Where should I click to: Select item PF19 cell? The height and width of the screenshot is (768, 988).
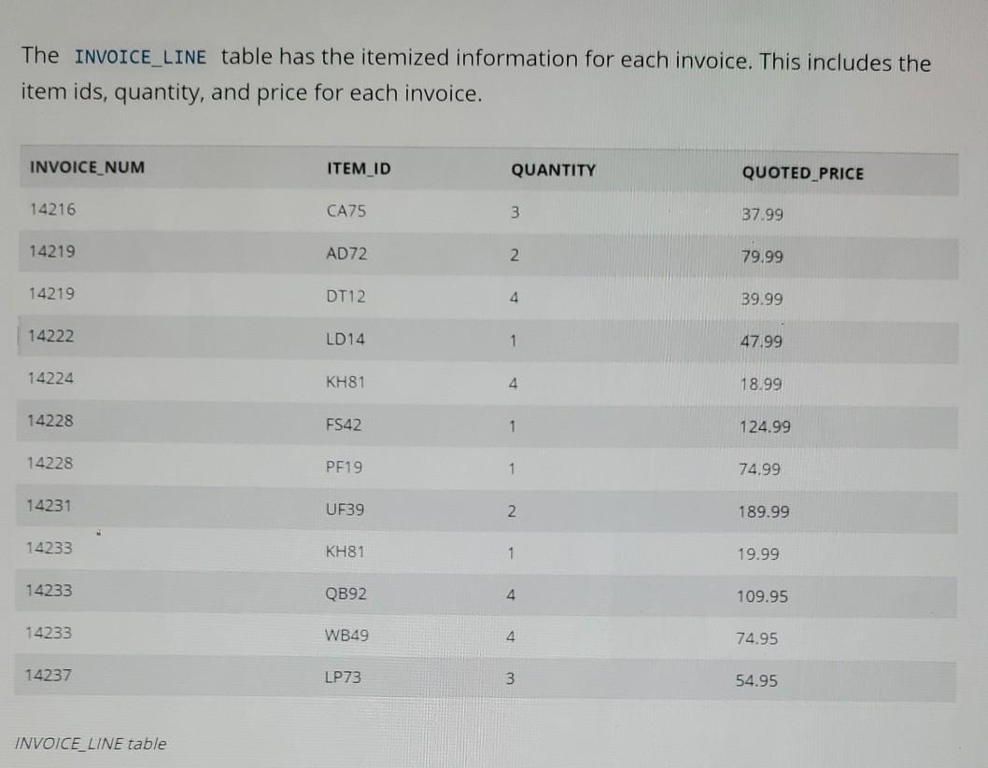[344, 468]
